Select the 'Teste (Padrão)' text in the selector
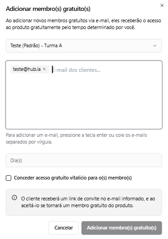The image size is (168, 239). tap(25, 45)
